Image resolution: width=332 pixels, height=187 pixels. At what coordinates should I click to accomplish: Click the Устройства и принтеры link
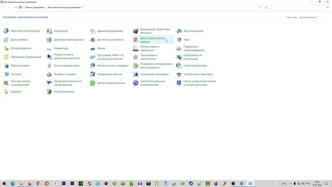pyautogui.click(x=198, y=74)
